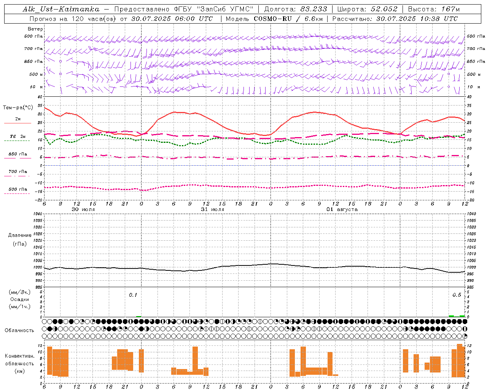Click the longitude value 83.233
The width and height of the screenshot is (487, 390).
click(x=314, y=9)
